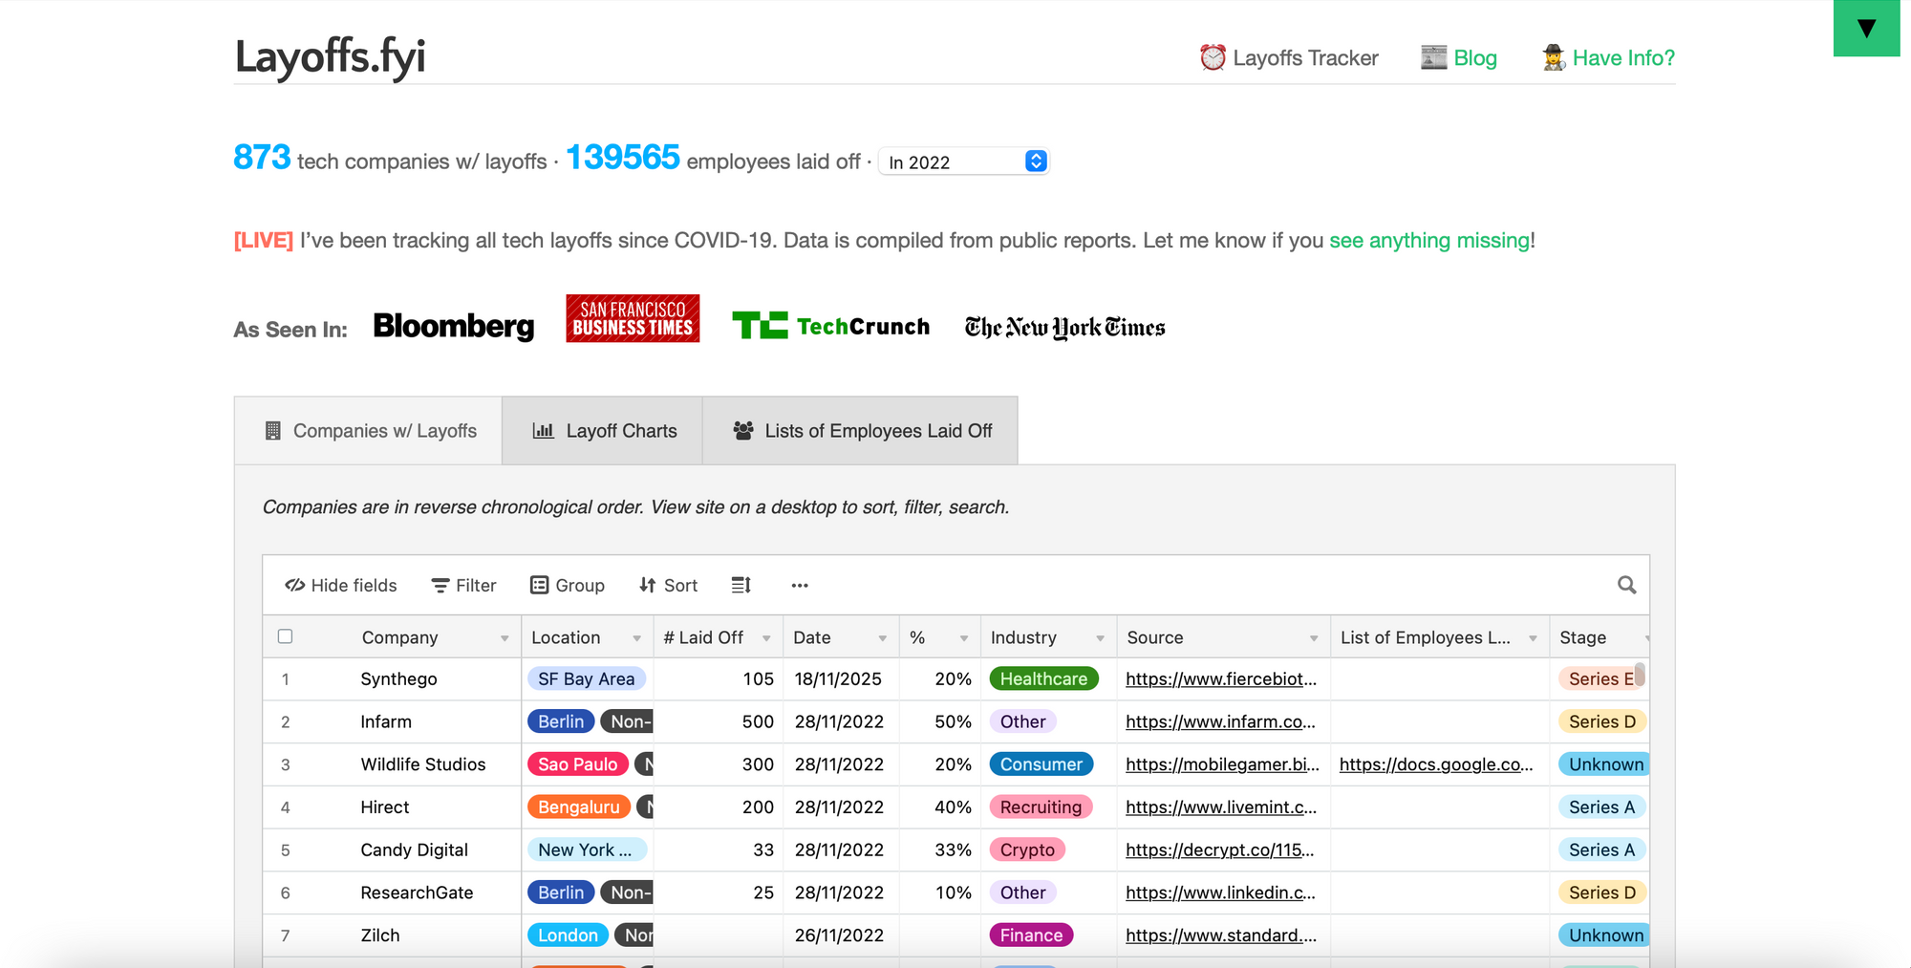Expand the Company column menu
This screenshot has width=1911, height=968.
505,638
